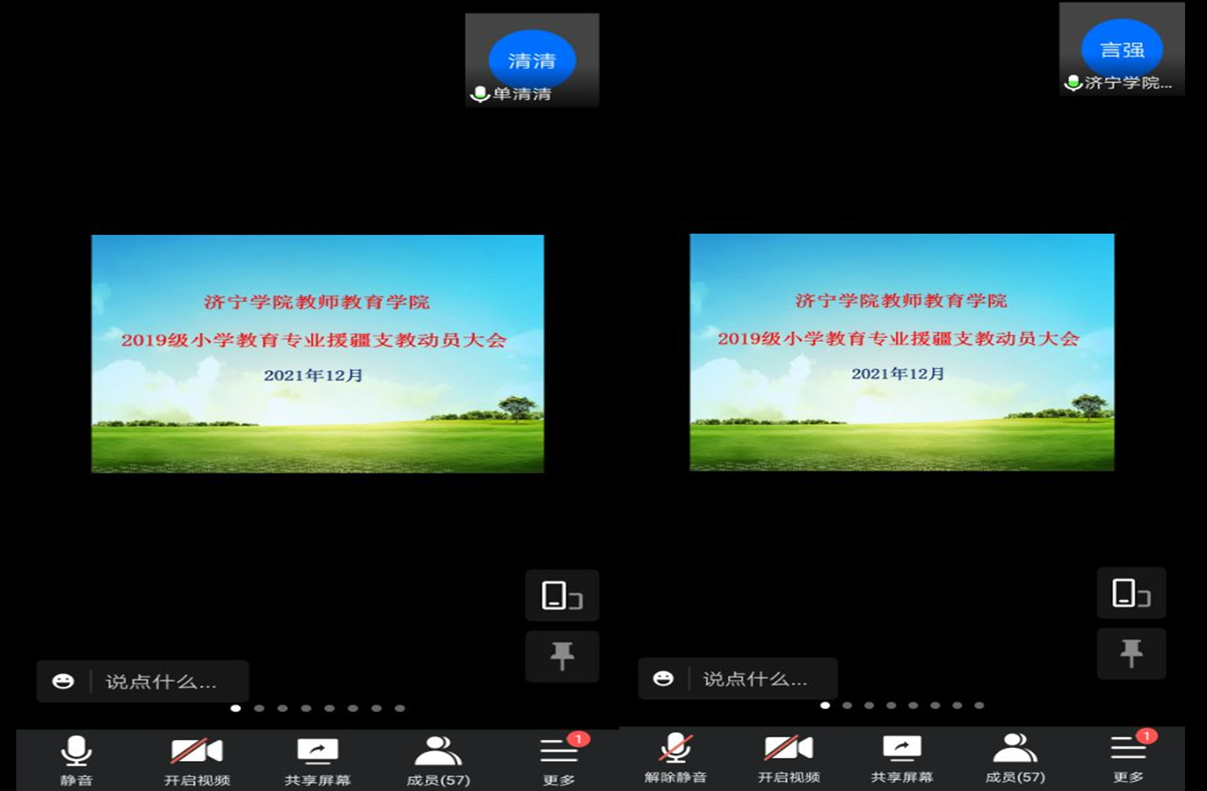
Task: Open members (57) list in left window
Action: coord(438,759)
